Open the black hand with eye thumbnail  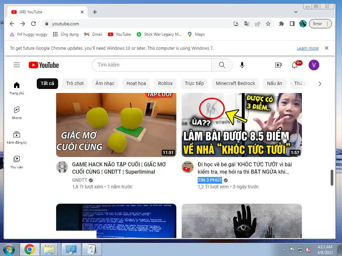242,221
